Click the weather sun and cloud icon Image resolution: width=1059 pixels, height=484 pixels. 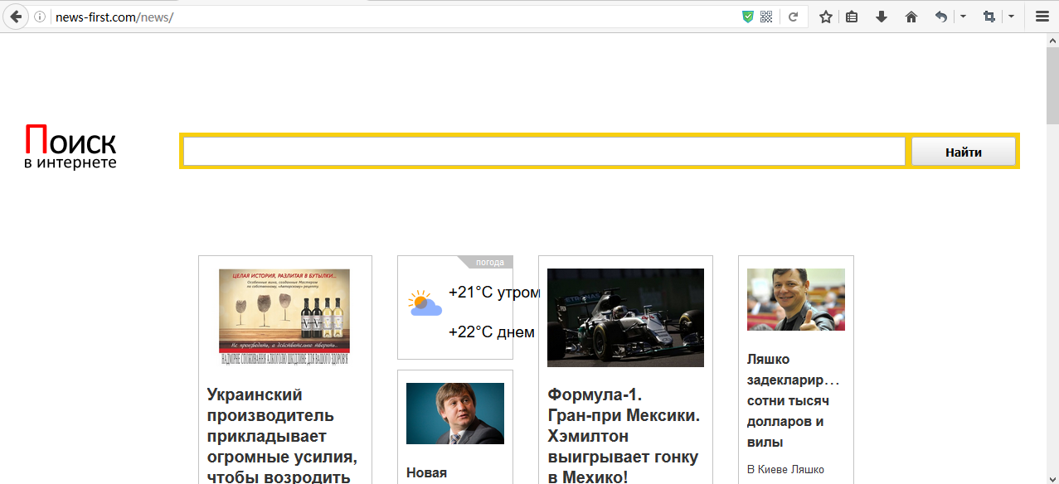tap(425, 303)
